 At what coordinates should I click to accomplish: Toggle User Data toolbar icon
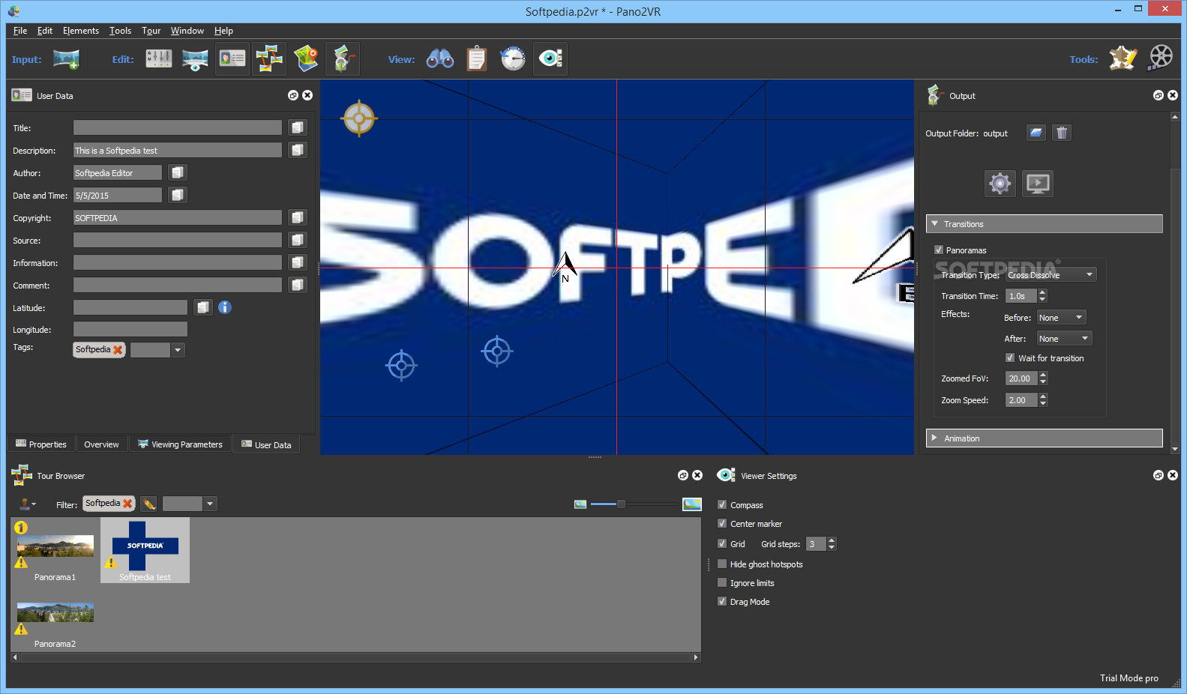(x=232, y=59)
